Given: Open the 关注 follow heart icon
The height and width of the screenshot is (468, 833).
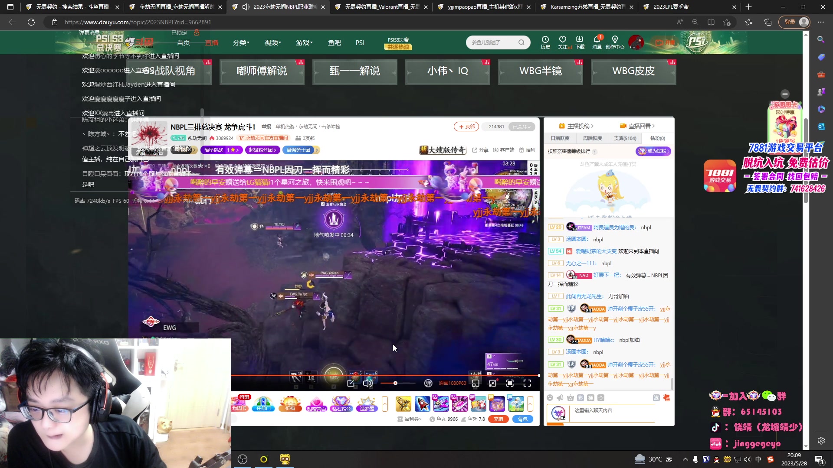Looking at the screenshot, I should coord(563,42).
